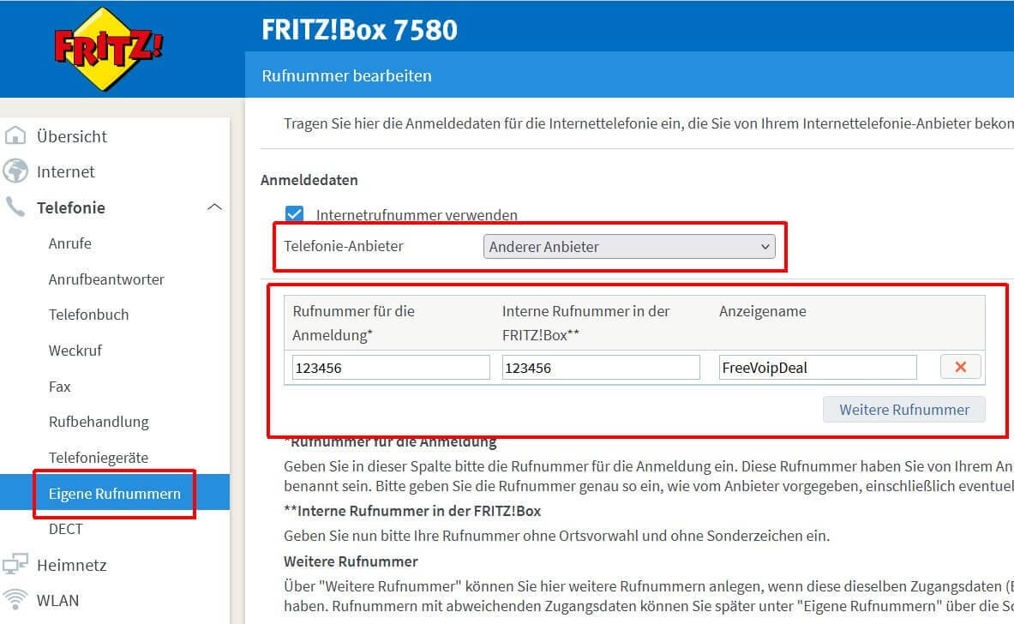The width and height of the screenshot is (1014, 624).
Task: Open Rufbehandlung submenu
Action: click(x=99, y=422)
